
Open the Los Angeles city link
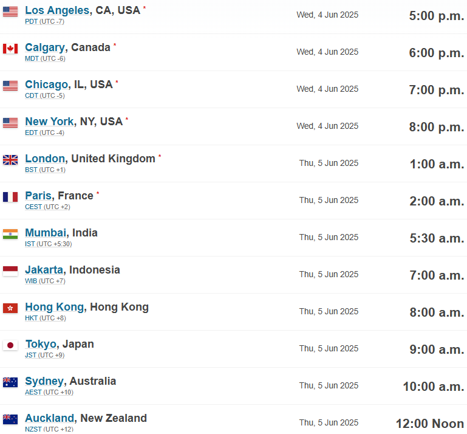(57, 10)
